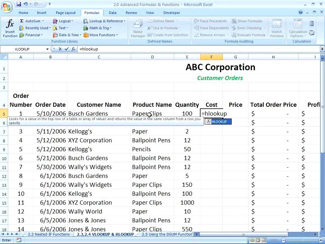
Task: Open the Page Layout ribbon tab
Action: click(66, 13)
